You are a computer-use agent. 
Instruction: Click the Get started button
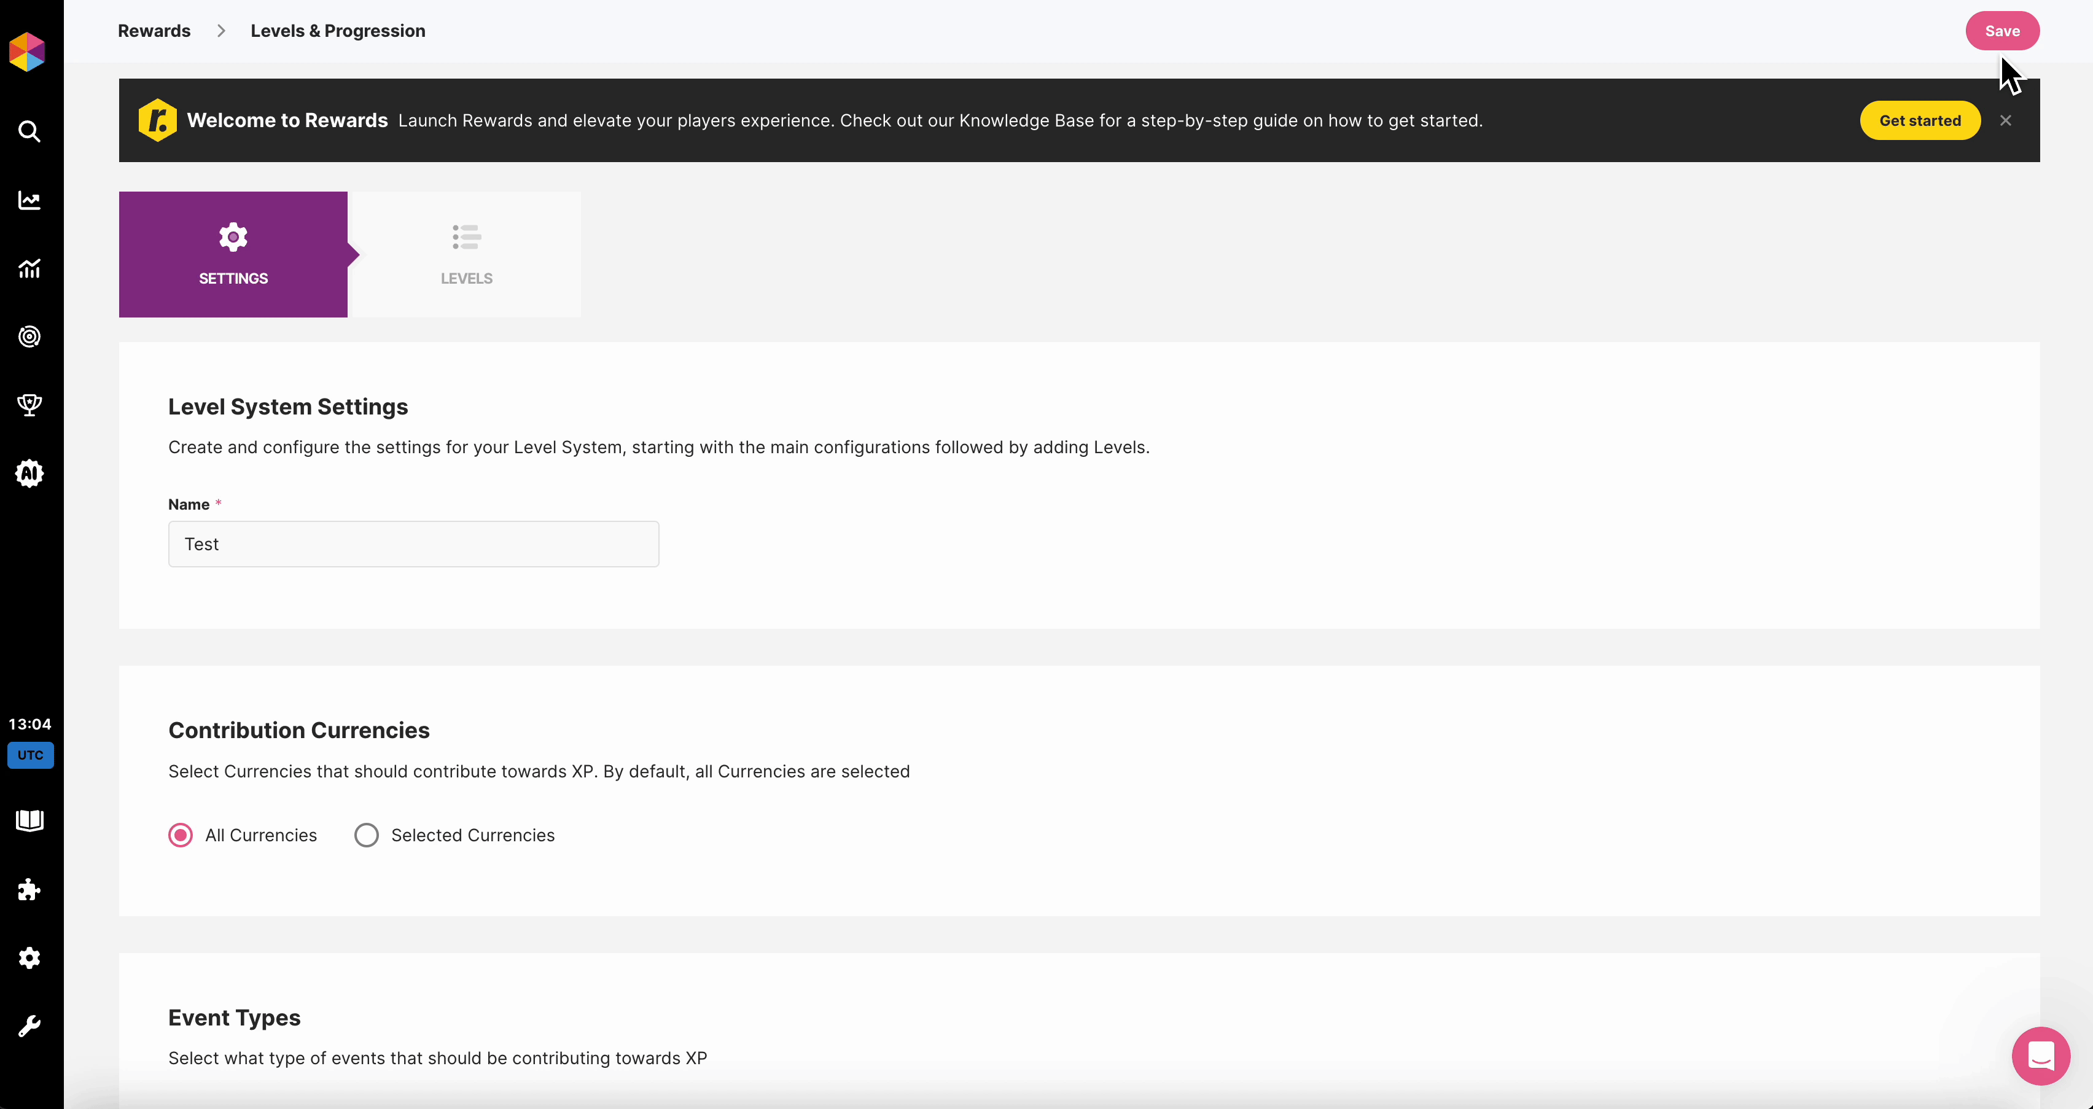click(x=1919, y=120)
